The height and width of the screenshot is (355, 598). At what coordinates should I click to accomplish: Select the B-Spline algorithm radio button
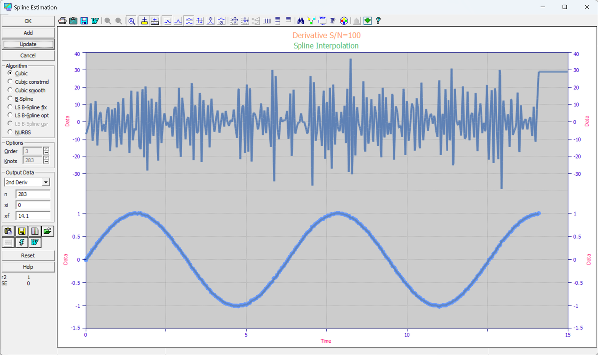(21, 99)
